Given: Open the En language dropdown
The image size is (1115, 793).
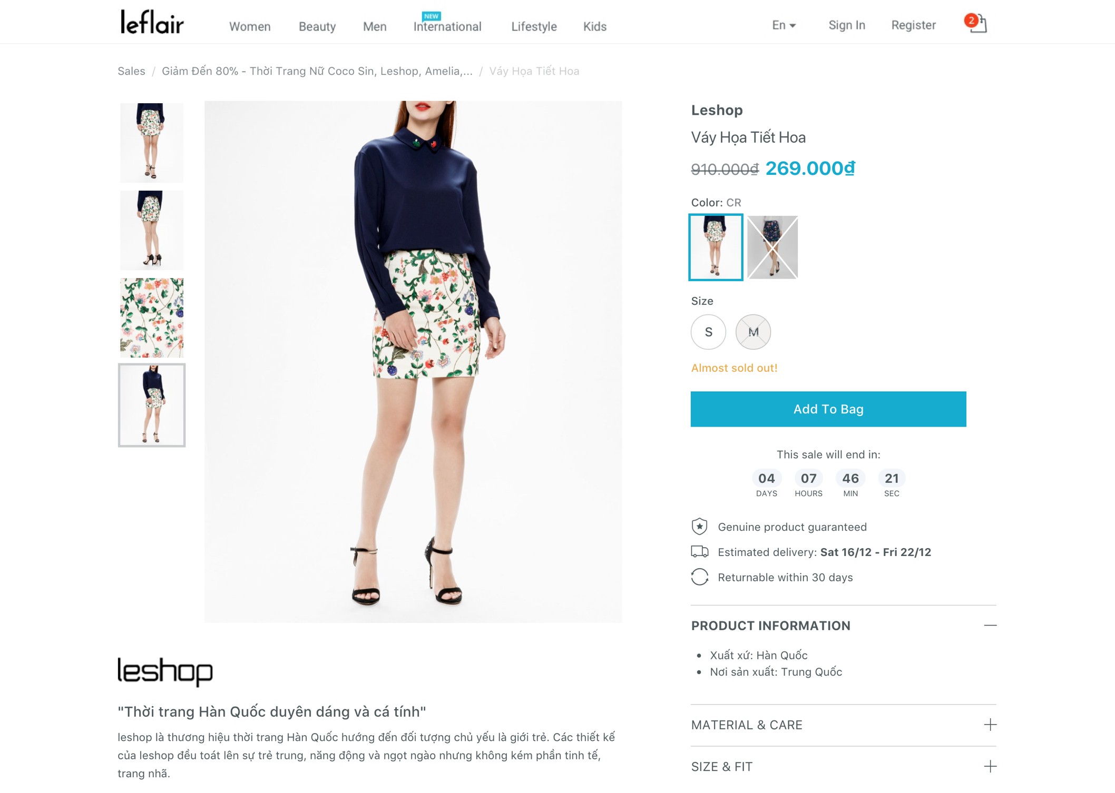Looking at the screenshot, I should click(x=784, y=25).
